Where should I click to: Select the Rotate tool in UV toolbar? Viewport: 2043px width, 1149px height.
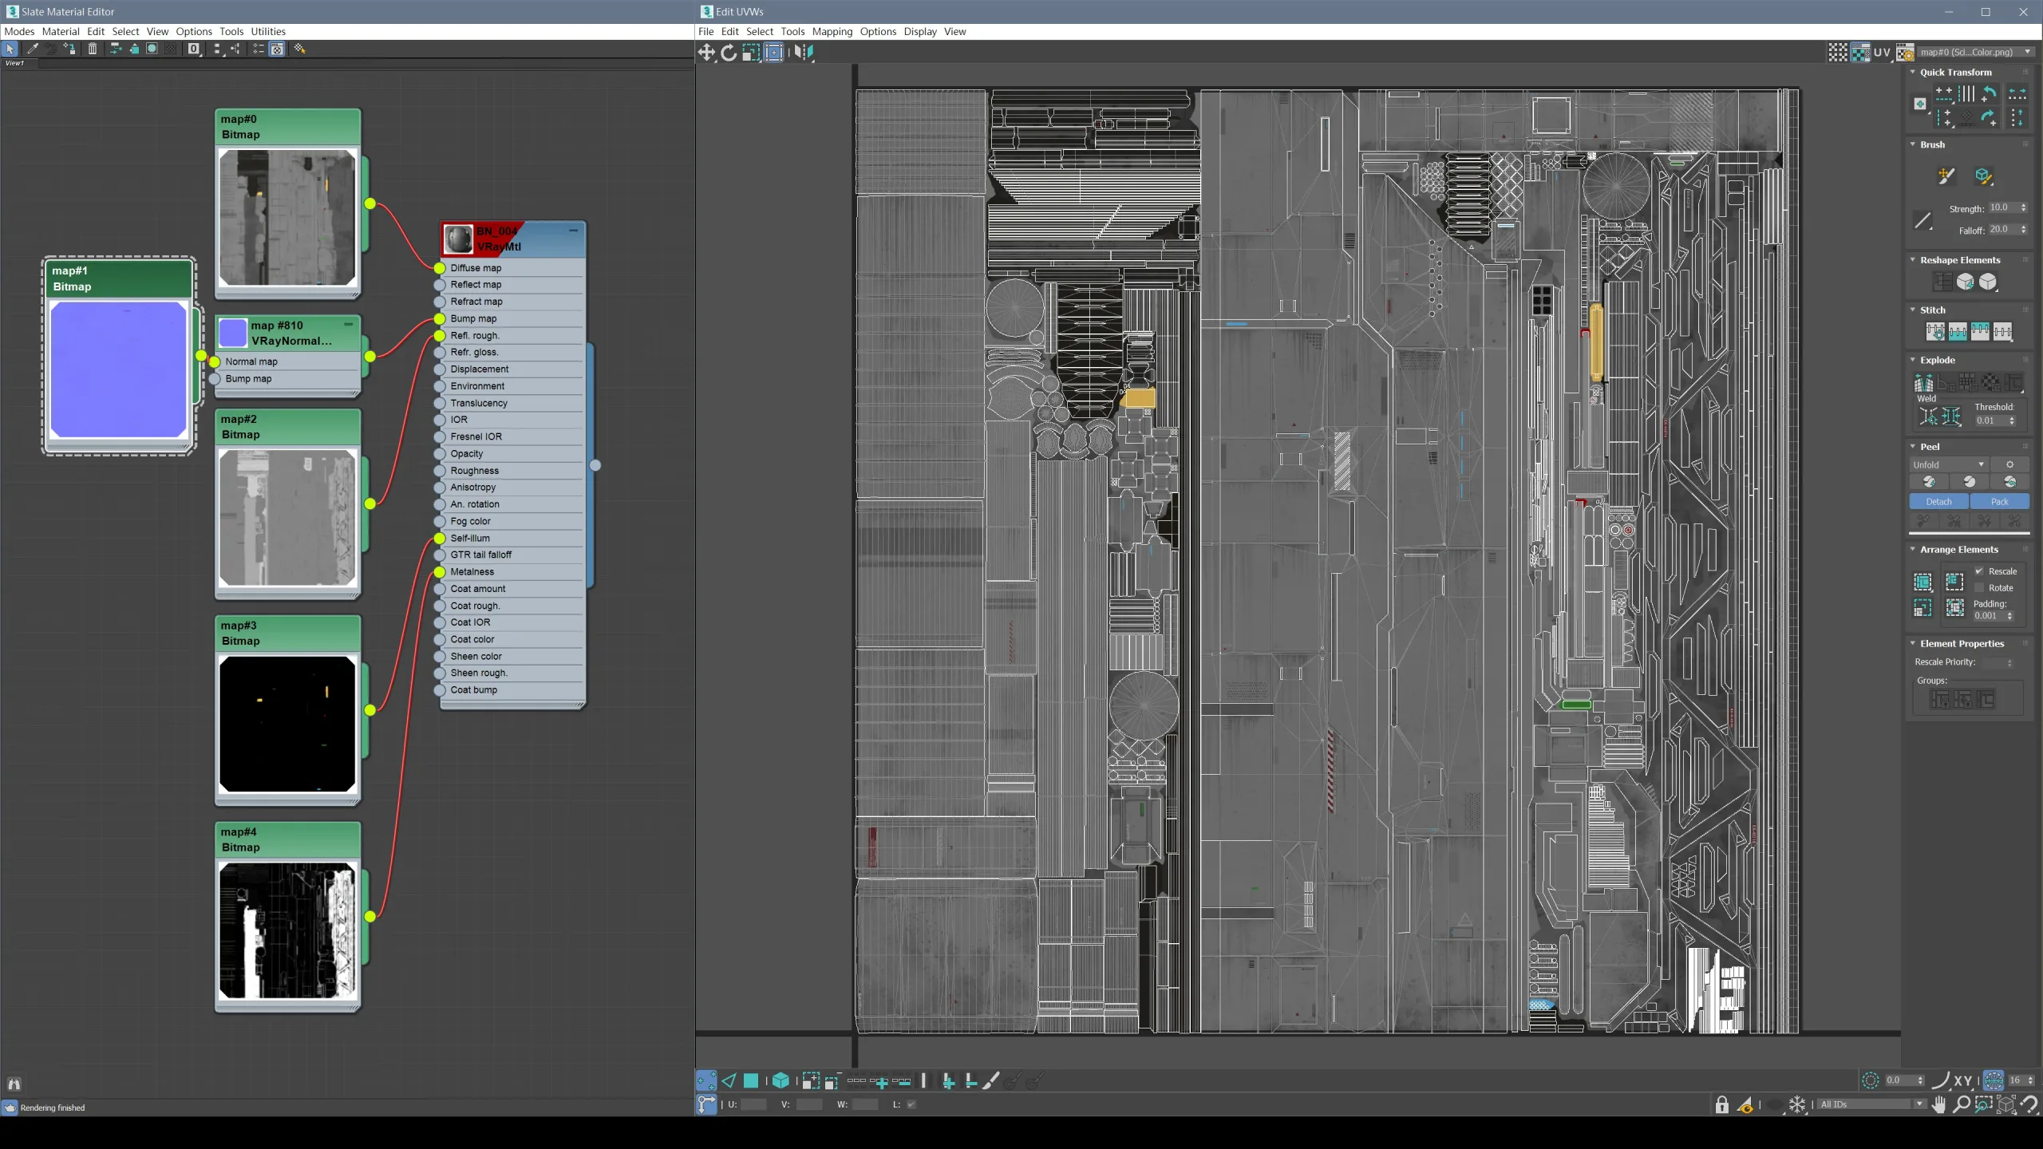729,53
